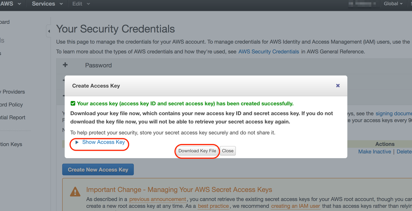Open the Global region dropdown
The image size is (412, 211).
click(x=393, y=4)
